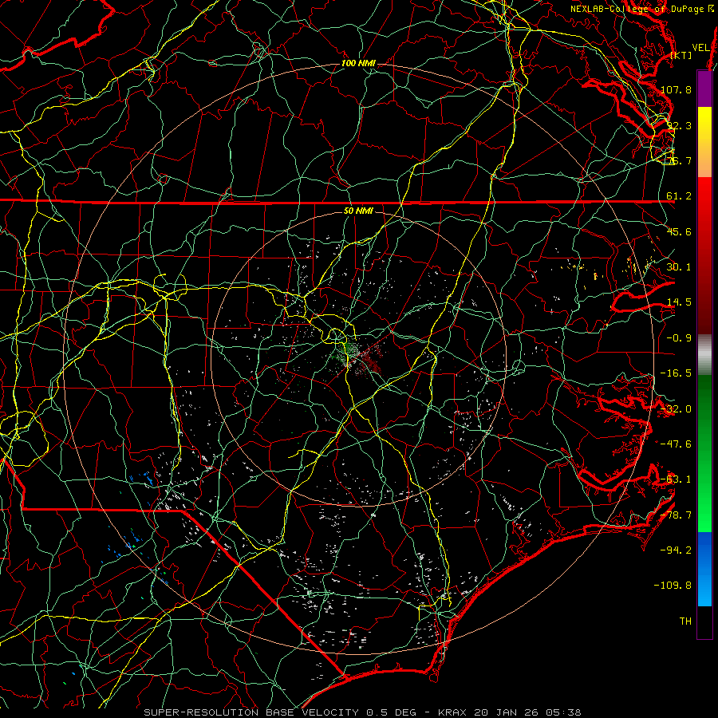
Task: Click the VEL legend title
Action: (700, 48)
